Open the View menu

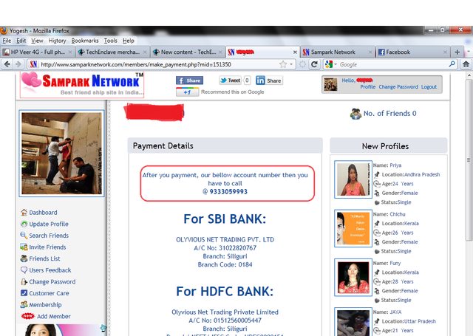coord(37,41)
